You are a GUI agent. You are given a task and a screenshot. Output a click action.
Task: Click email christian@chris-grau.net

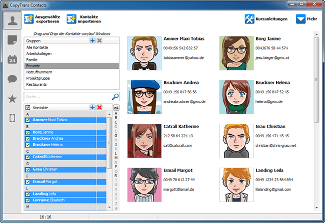275,146
